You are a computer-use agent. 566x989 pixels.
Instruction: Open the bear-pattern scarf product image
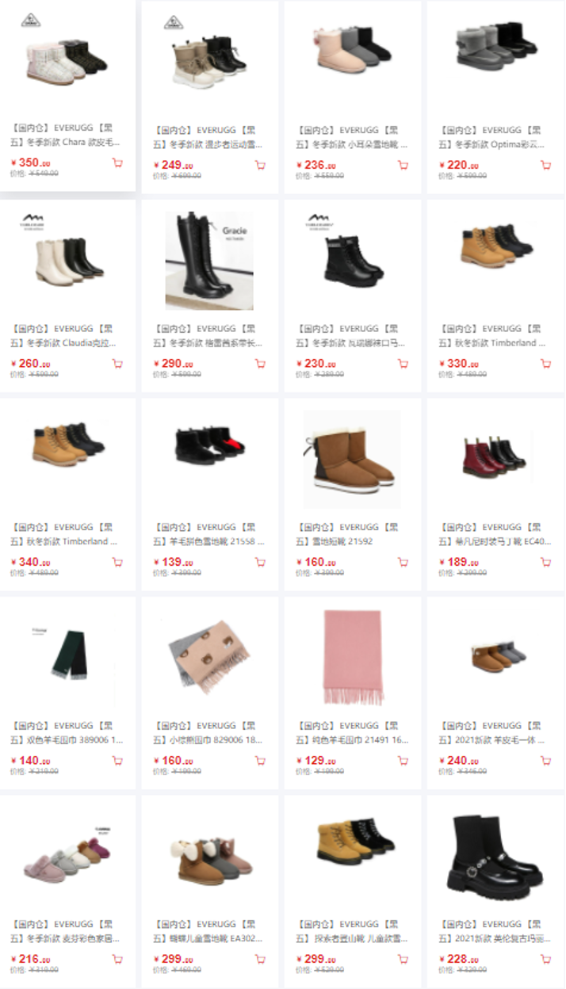(209, 657)
